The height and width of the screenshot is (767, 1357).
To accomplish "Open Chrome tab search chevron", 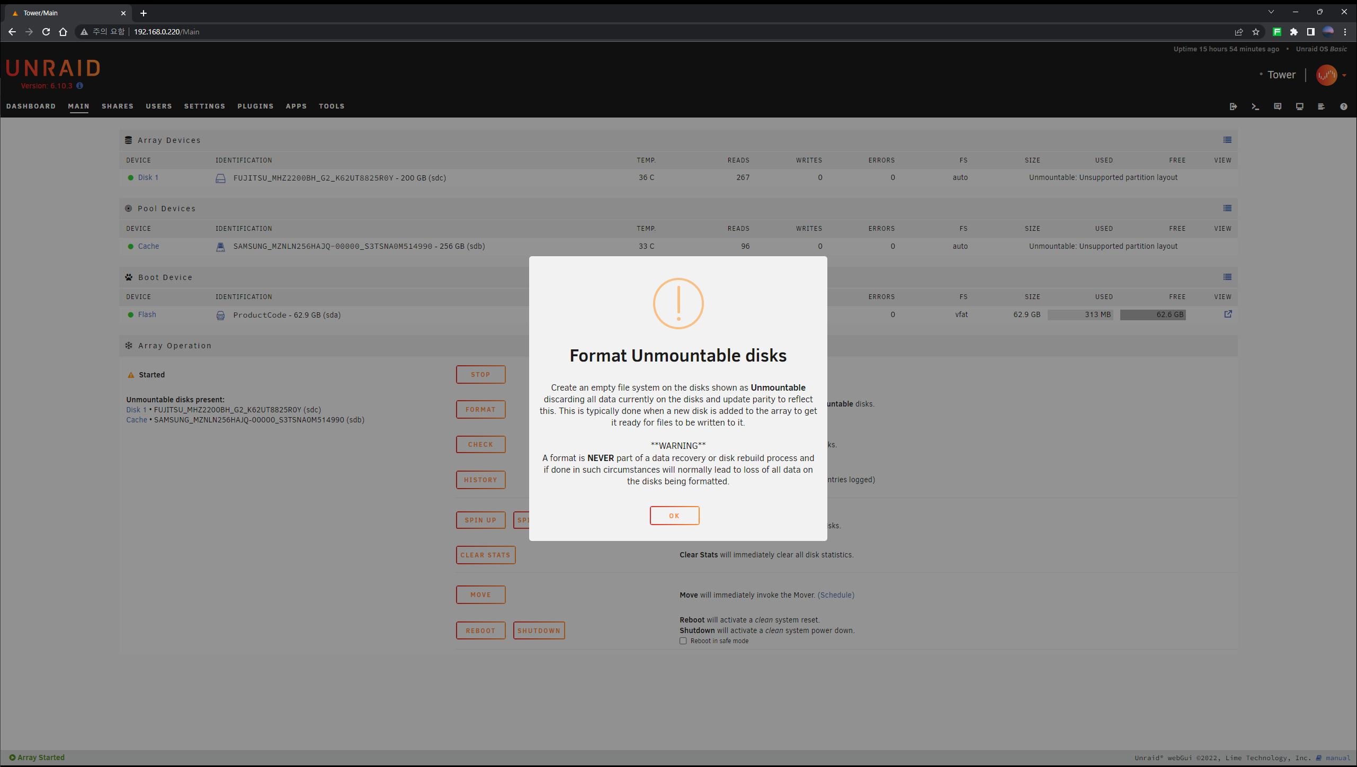I will click(1271, 12).
